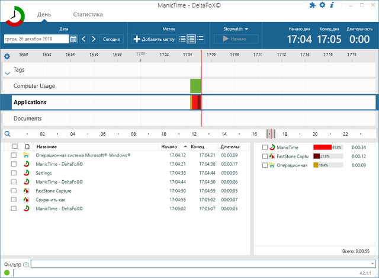379x278 pixels.
Task: Click the plugins puzzle icon
Action: (x=313, y=5)
